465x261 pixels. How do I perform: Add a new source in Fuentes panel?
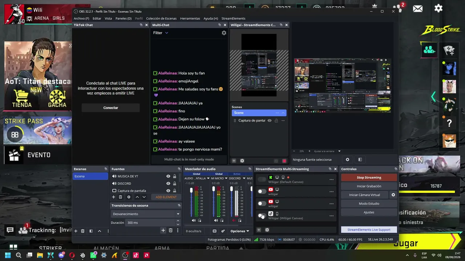click(113, 197)
